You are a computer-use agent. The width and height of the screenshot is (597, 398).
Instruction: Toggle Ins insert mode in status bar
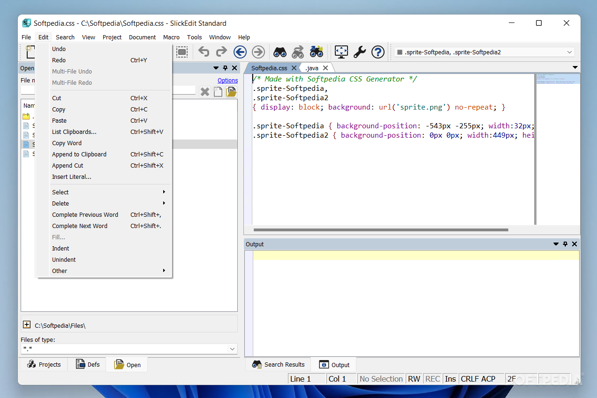tap(450, 379)
